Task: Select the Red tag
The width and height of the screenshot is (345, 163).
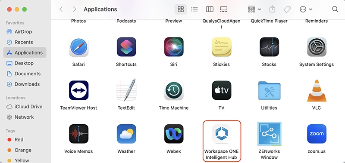Action: click(25, 139)
